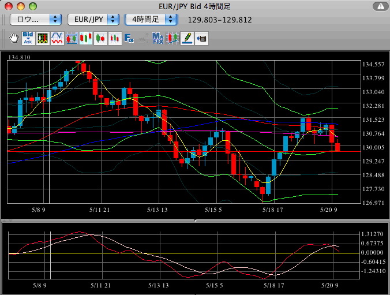Image resolution: width=390 pixels, height=295 pixels.
Task: Click the 126.971 price axis label
Action: 373,203
